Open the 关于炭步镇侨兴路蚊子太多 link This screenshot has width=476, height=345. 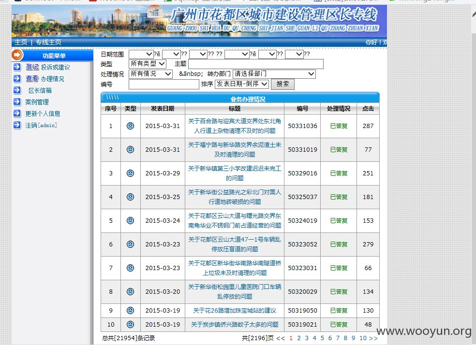click(235, 324)
